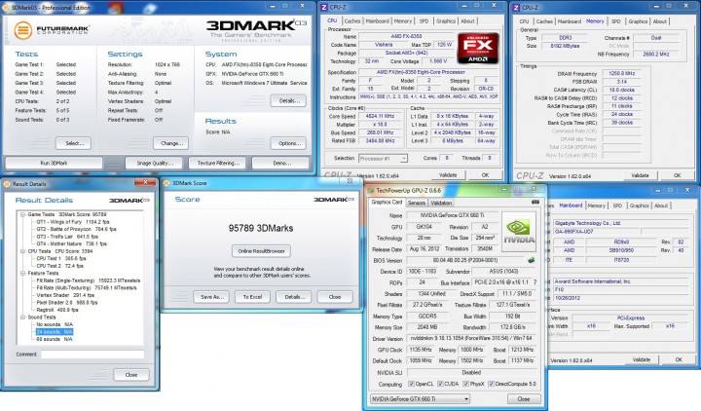Click the CPU-Z icon in the Memory tab window
The width and height of the screenshot is (701, 411).
click(516, 7)
